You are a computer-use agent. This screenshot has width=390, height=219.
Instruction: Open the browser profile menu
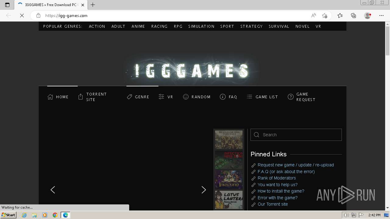click(368, 16)
